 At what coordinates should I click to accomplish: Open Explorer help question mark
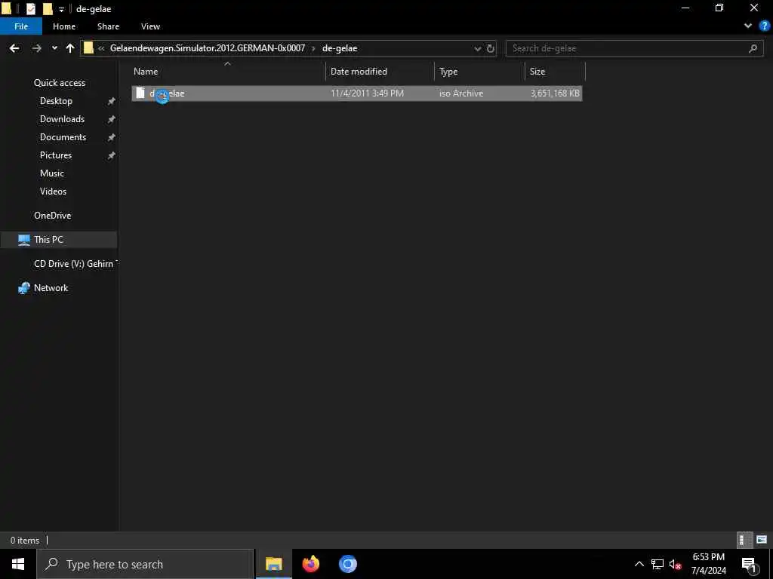(764, 26)
